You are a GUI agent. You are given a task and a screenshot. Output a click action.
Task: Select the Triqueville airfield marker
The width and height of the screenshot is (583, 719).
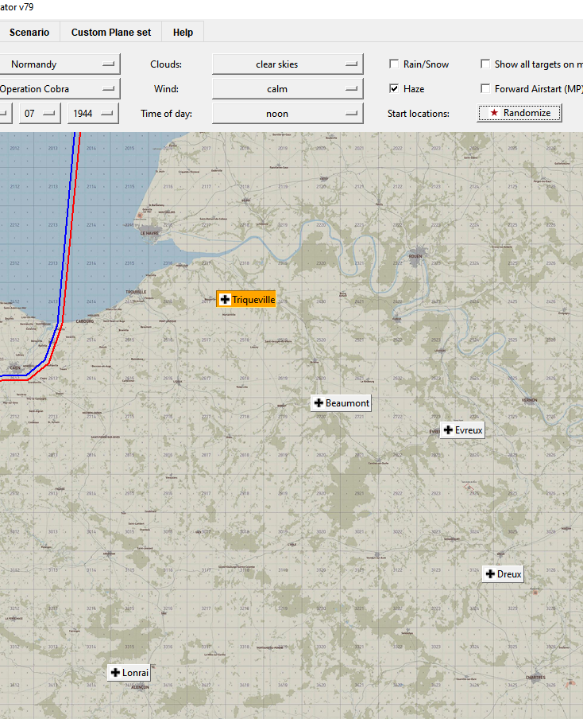pos(246,299)
